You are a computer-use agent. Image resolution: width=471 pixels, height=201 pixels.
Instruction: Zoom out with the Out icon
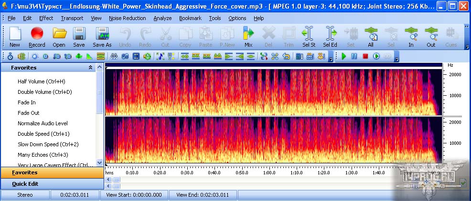pos(431,37)
